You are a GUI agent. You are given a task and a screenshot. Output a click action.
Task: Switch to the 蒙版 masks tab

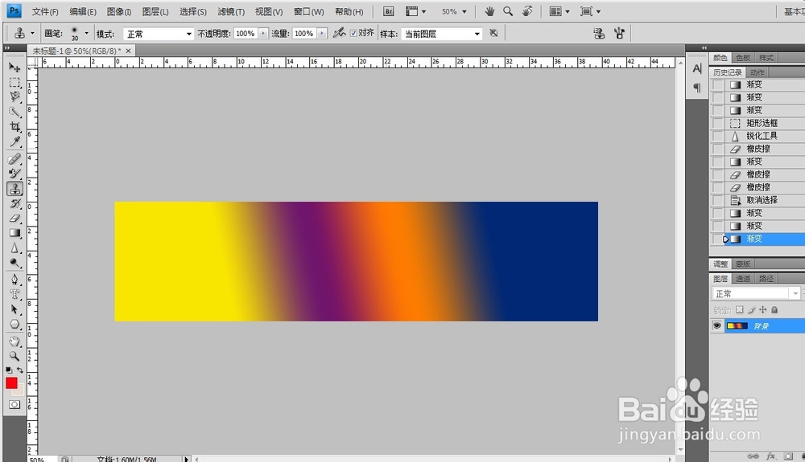point(743,264)
